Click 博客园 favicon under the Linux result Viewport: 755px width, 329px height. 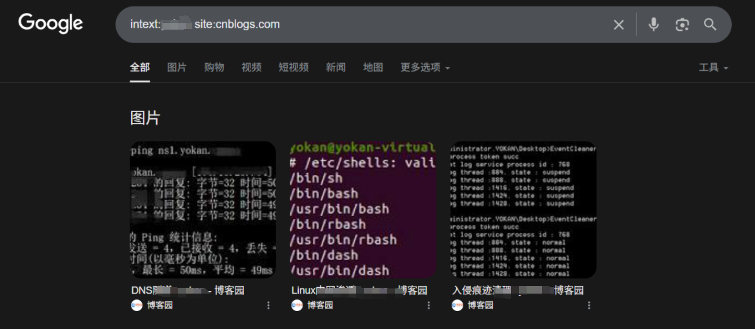tap(297, 305)
